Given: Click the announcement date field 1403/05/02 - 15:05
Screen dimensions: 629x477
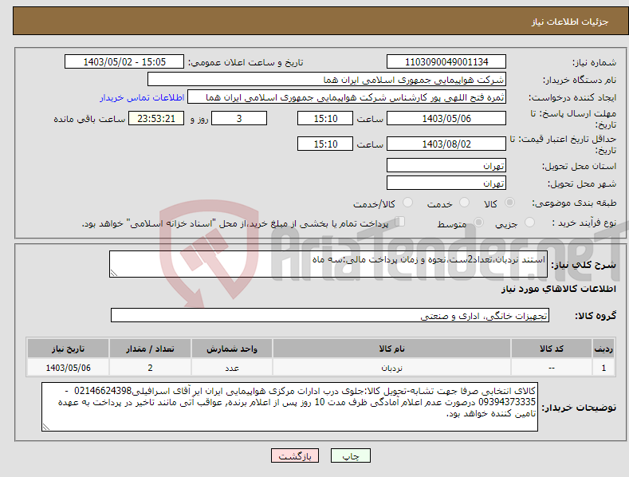Looking at the screenshot, I should 124,62.
